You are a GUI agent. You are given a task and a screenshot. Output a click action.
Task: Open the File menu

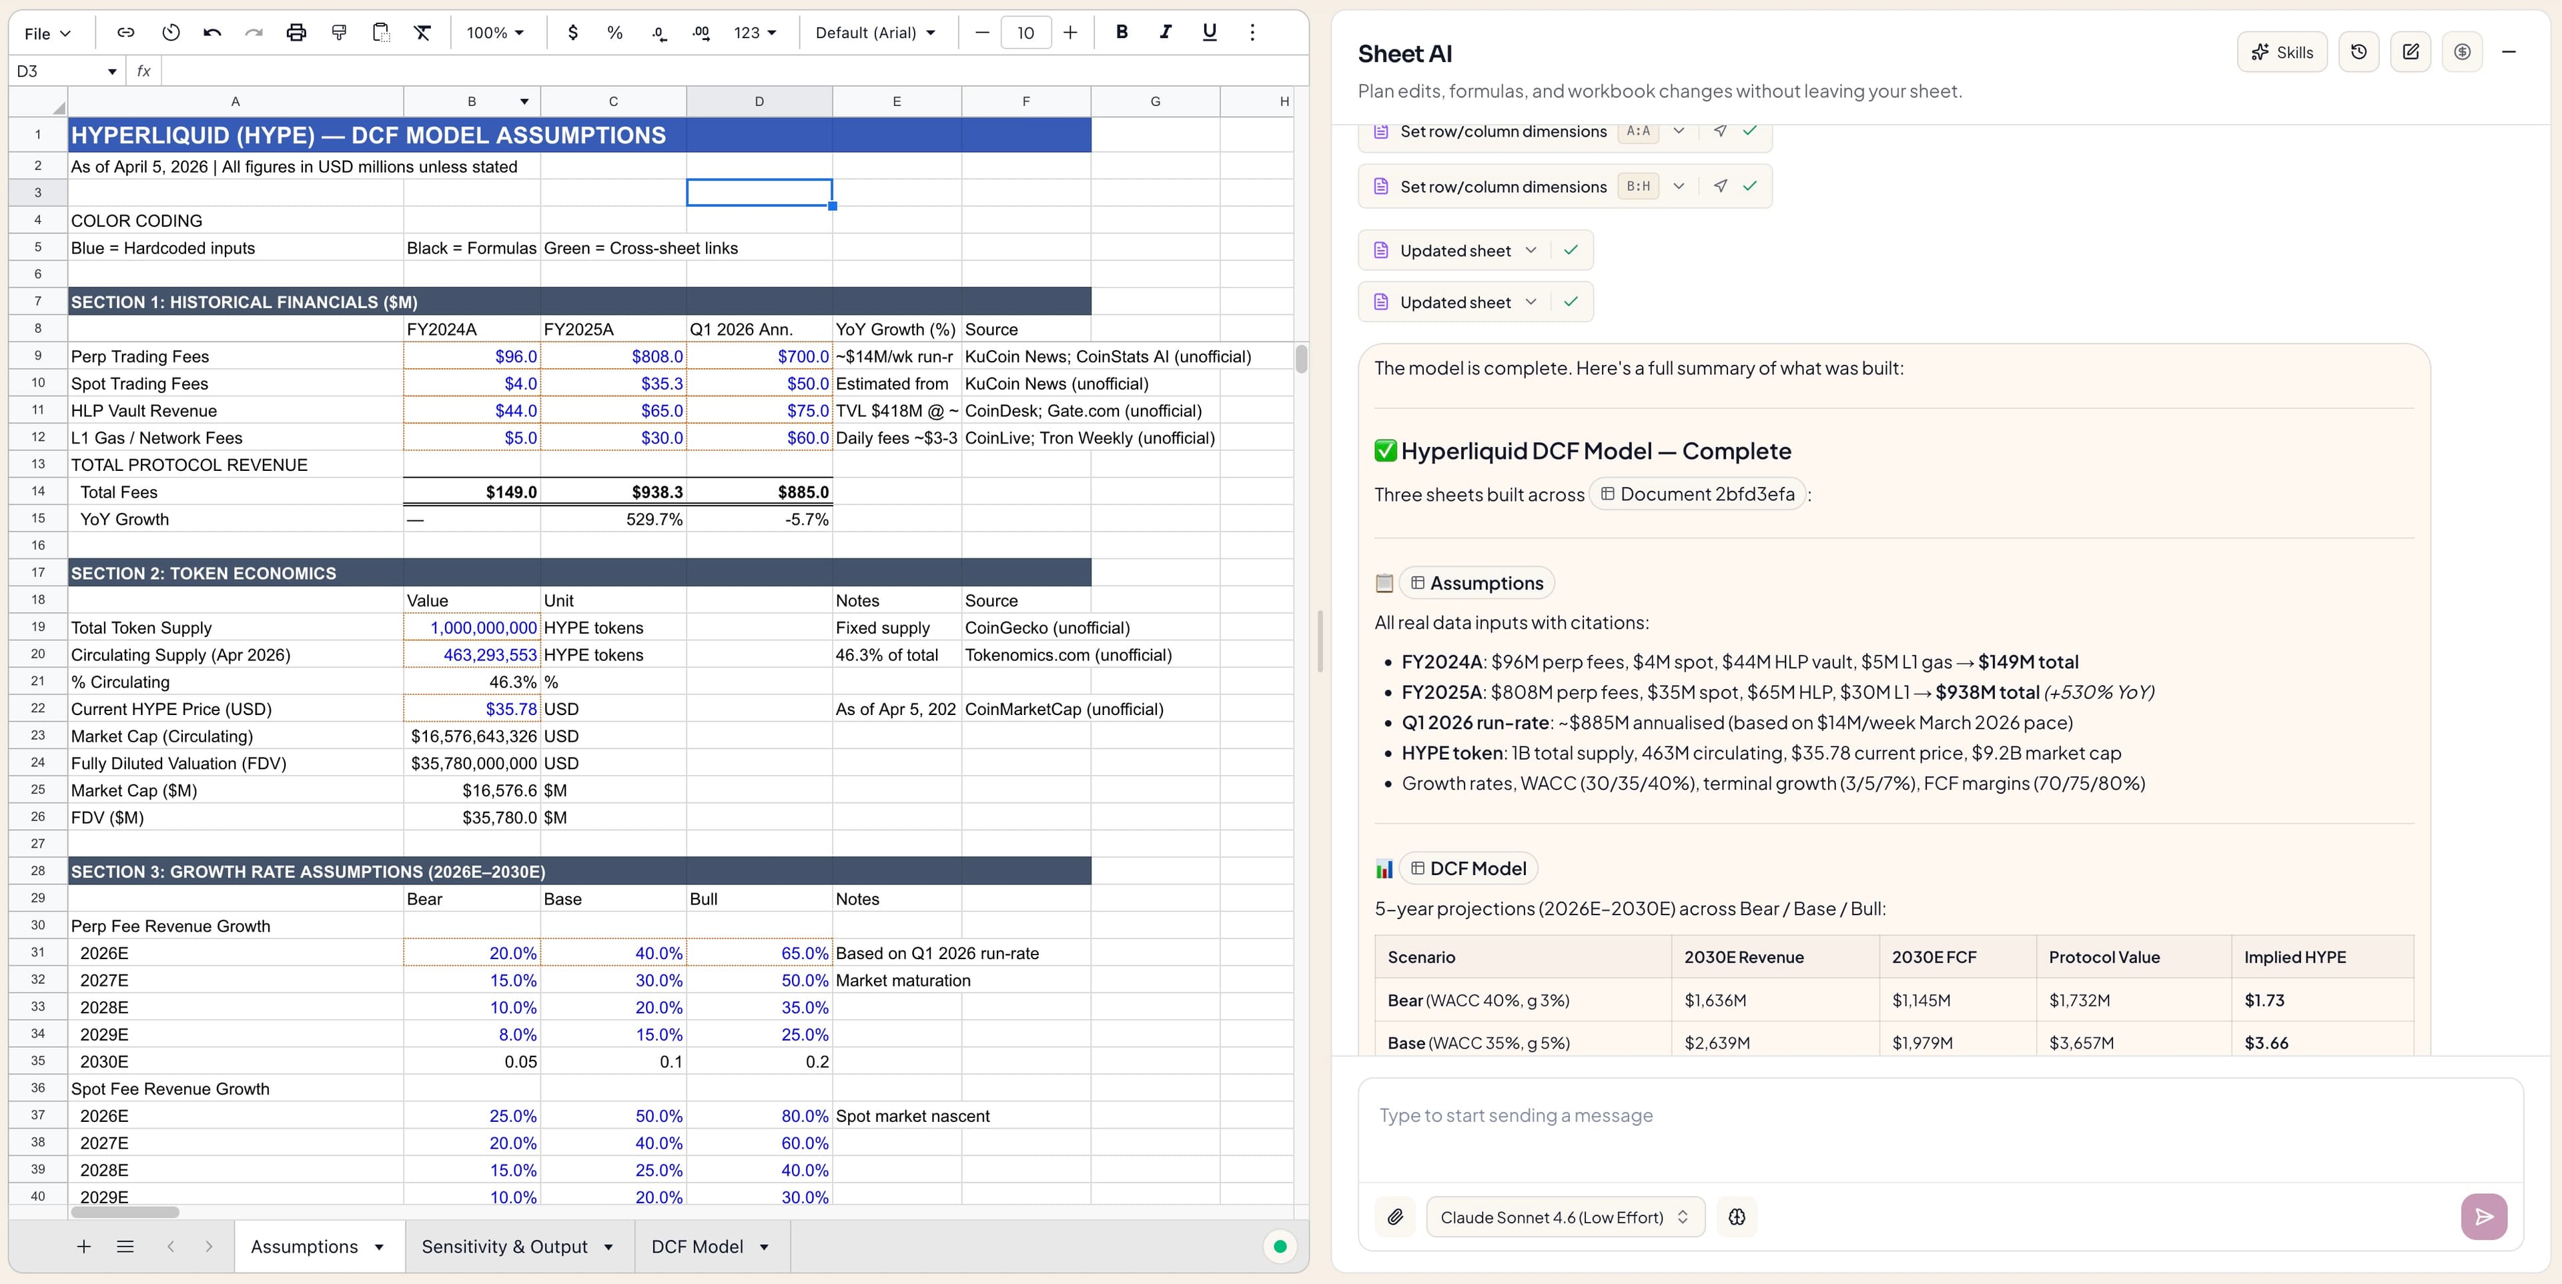[x=47, y=33]
